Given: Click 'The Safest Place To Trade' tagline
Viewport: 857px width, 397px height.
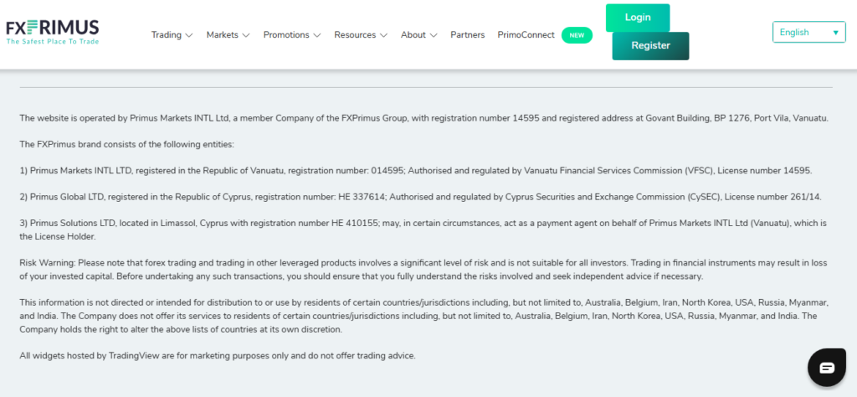Looking at the screenshot, I should click(53, 42).
